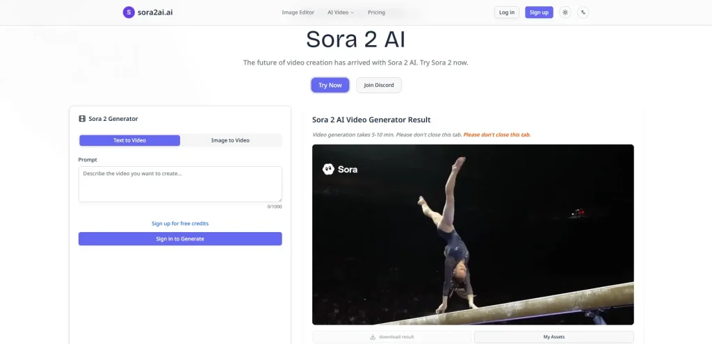This screenshot has height=344, width=712.
Task: Click the Sora 2 Generator panel title
Action: click(x=113, y=119)
